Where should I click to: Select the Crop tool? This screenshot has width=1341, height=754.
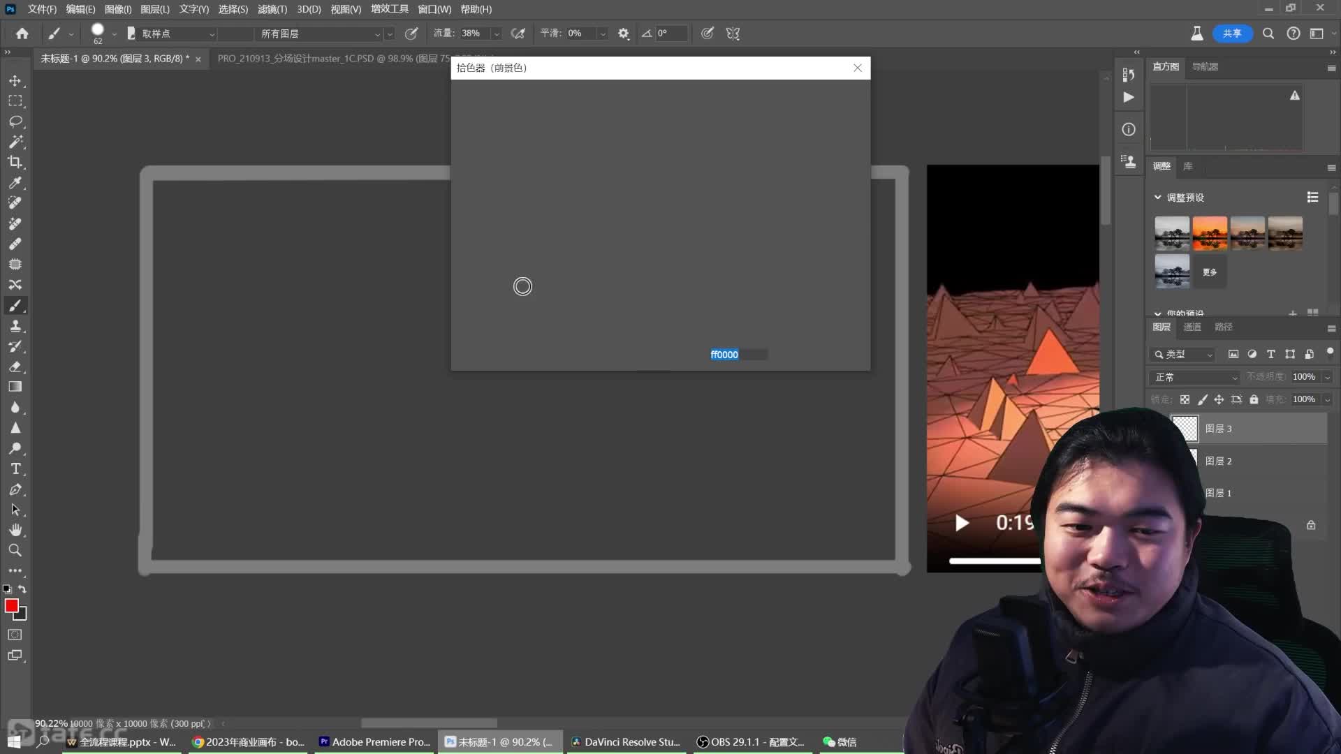click(15, 162)
